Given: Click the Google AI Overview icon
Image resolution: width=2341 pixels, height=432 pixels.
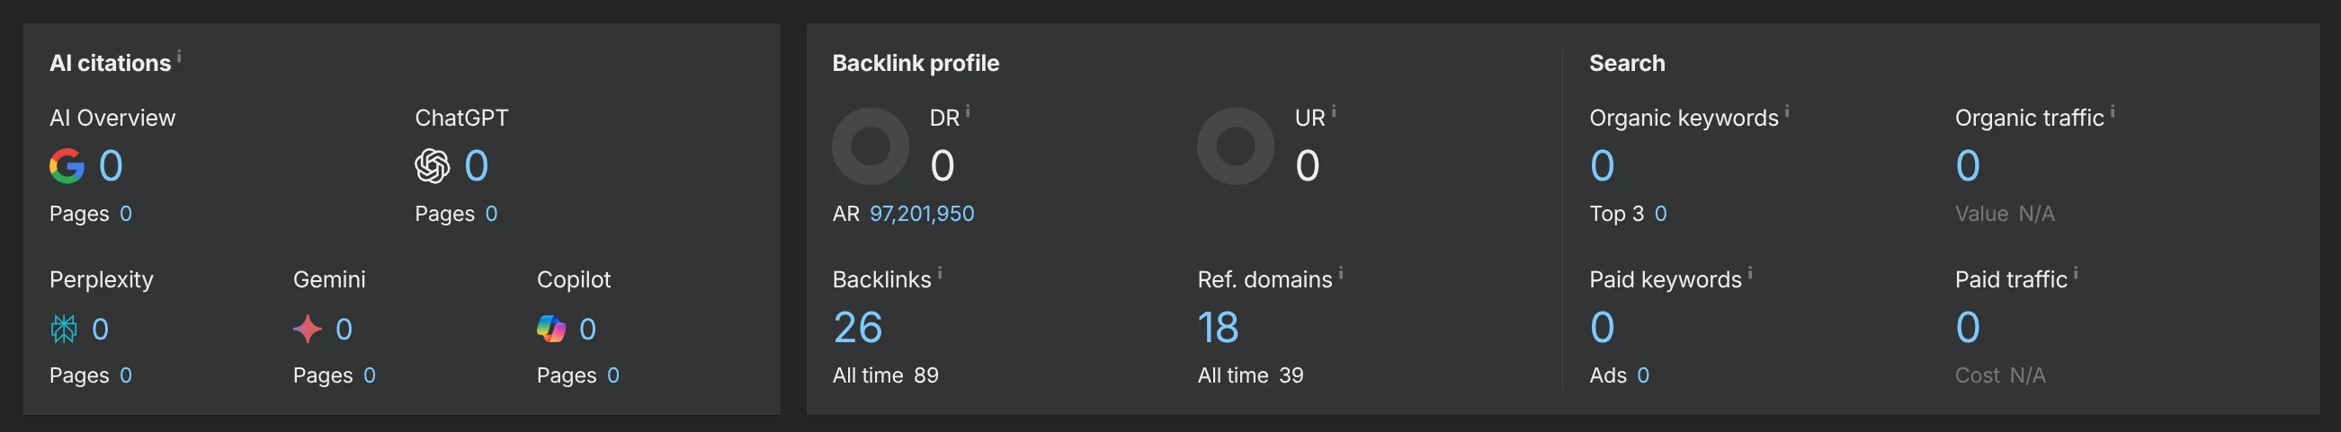Looking at the screenshot, I should click(67, 166).
